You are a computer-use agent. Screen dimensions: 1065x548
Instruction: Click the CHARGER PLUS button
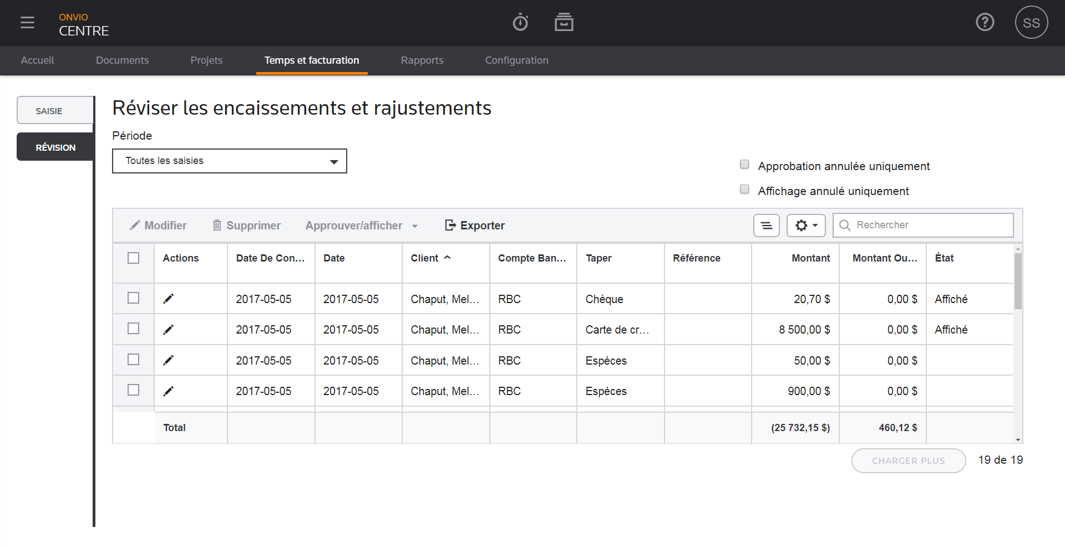[909, 460]
